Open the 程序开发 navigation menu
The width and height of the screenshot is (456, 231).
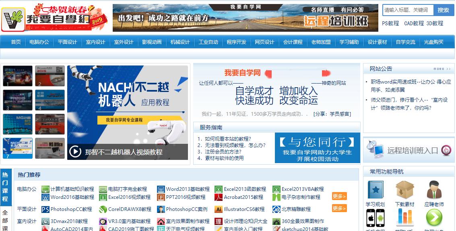point(236,42)
